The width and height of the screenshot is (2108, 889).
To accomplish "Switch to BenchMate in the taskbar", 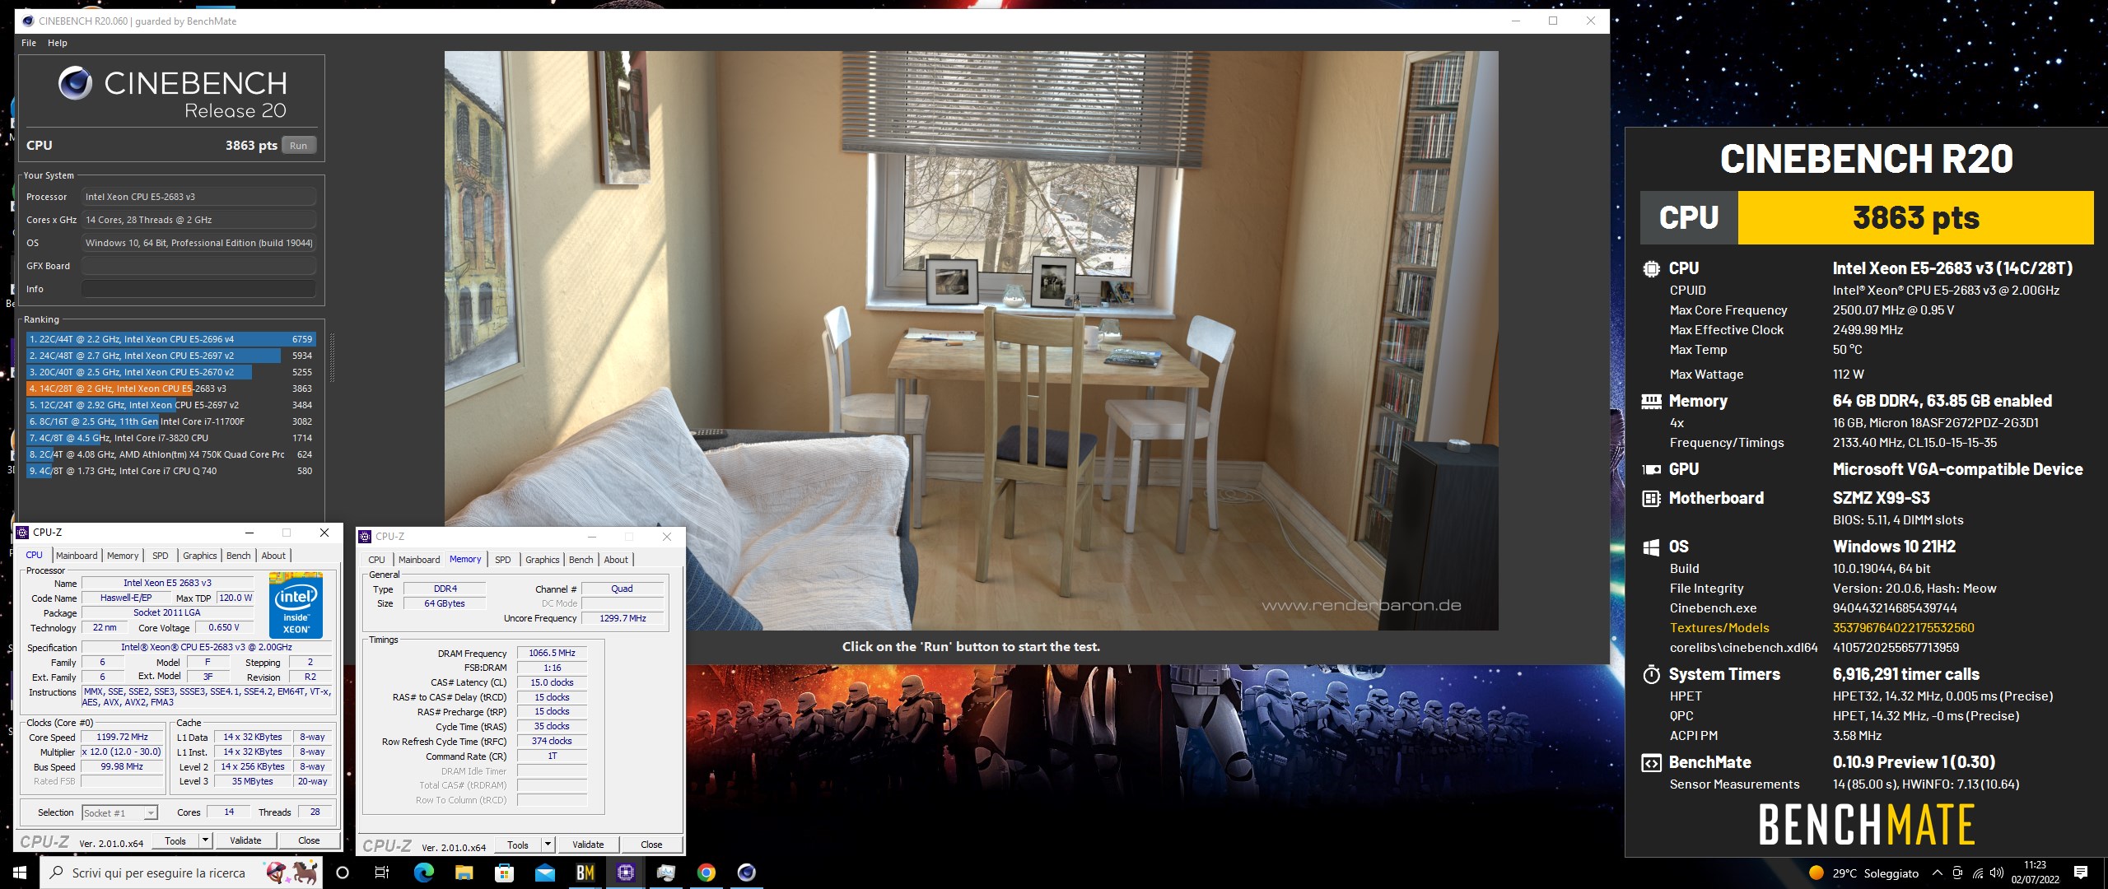I will pyautogui.click(x=585, y=873).
